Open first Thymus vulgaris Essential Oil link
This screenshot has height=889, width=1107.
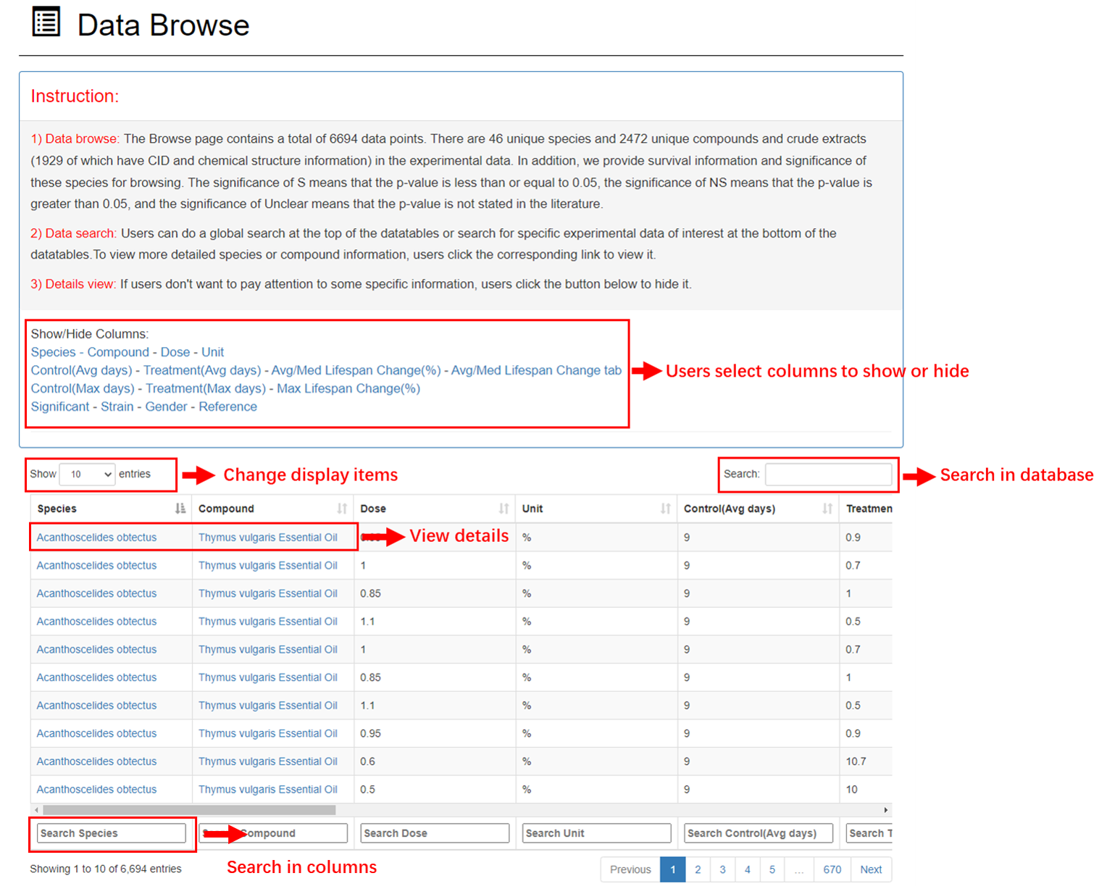click(x=267, y=538)
